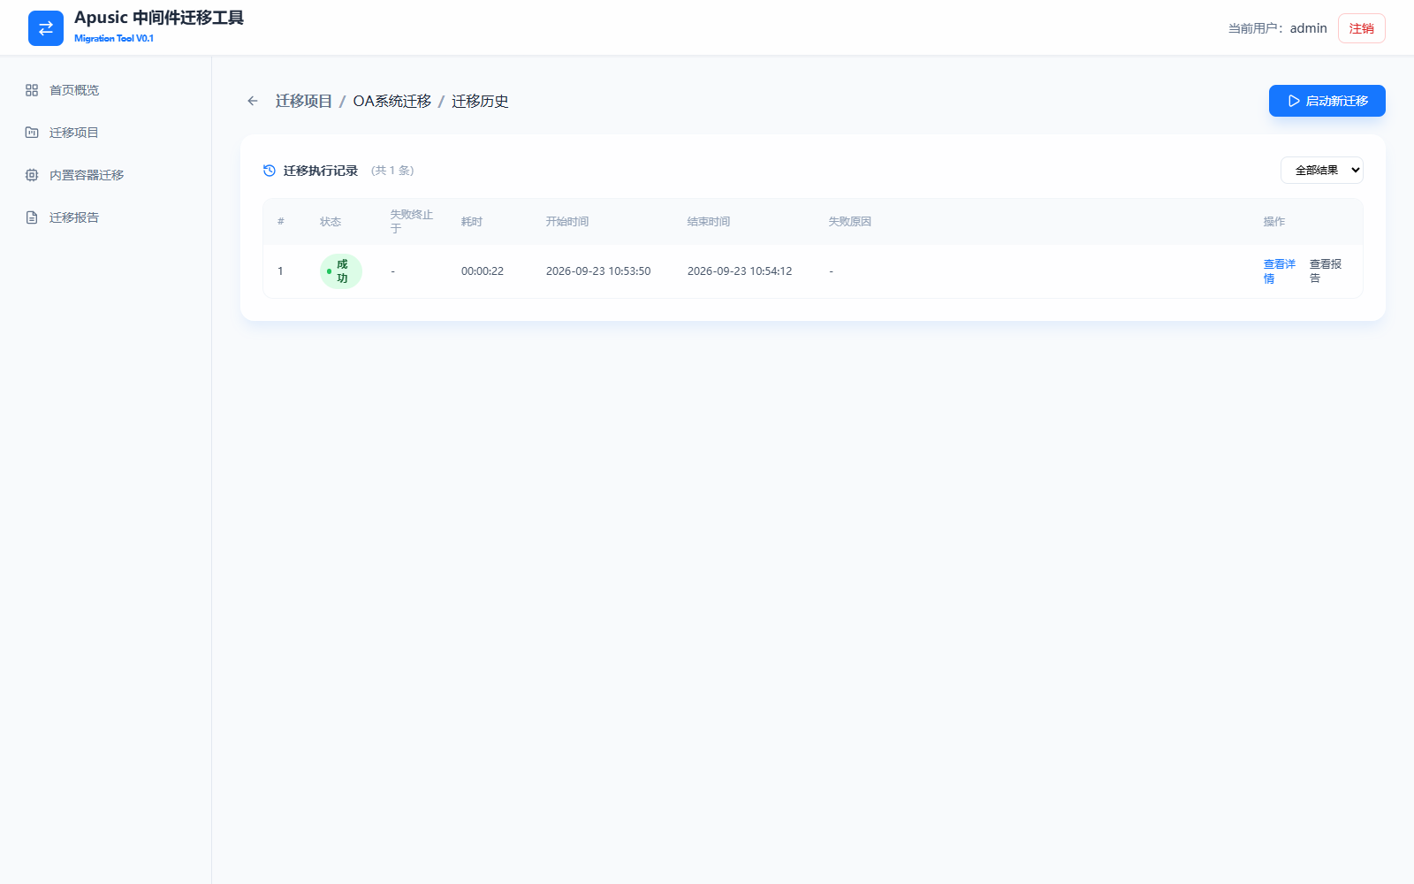Image resolution: width=1414 pixels, height=884 pixels.
Task: Click 迁移历史 breadcrumb text
Action: pyautogui.click(x=480, y=102)
